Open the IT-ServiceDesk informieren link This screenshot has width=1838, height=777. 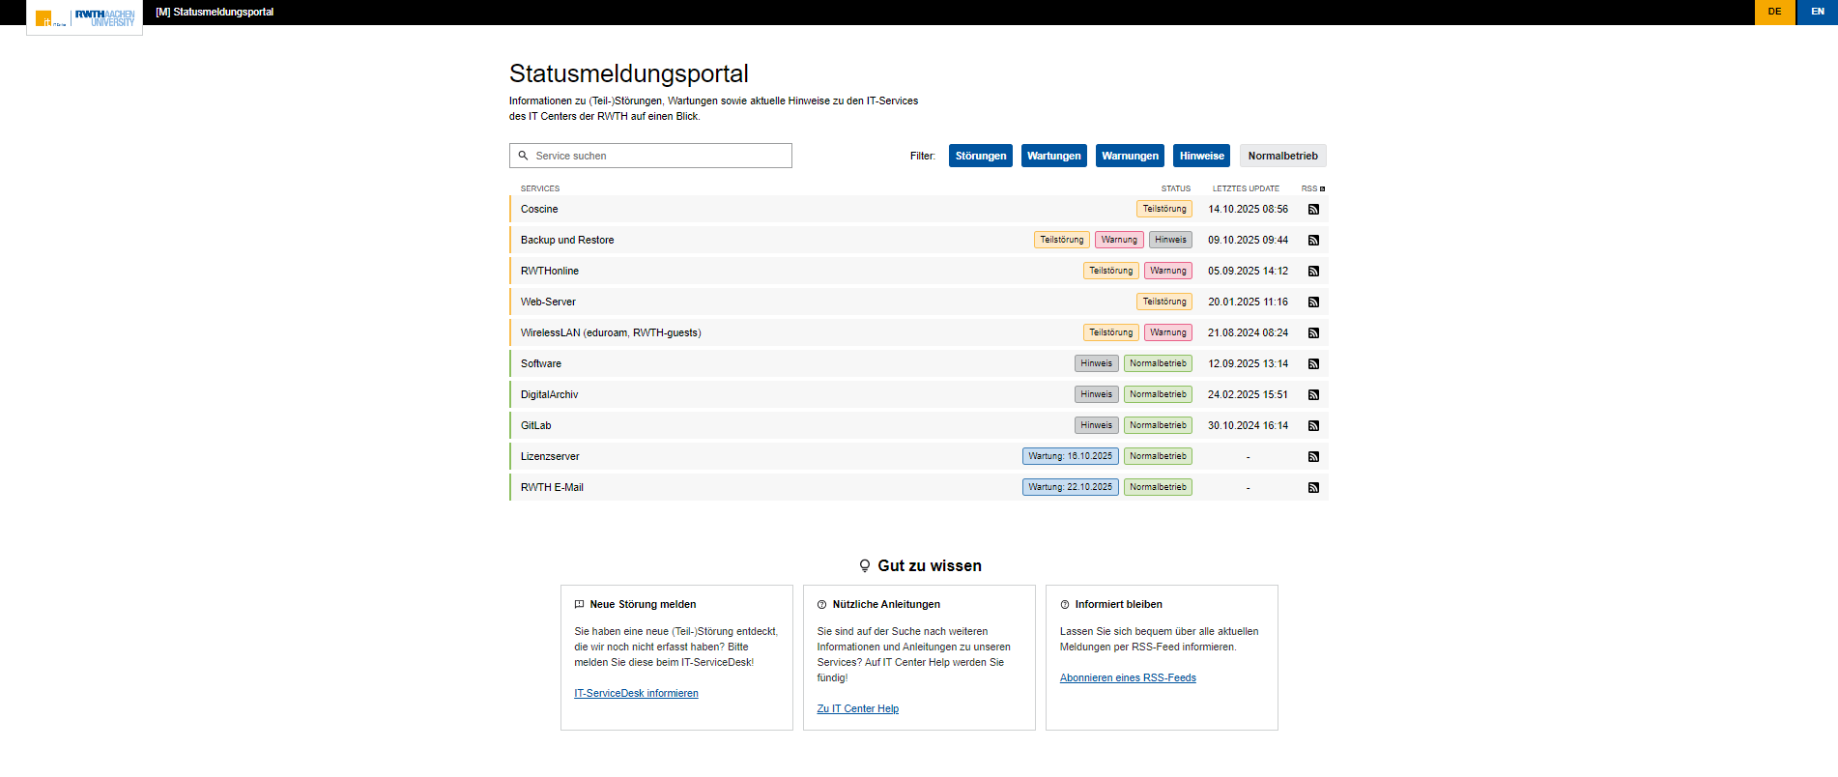pos(636,694)
